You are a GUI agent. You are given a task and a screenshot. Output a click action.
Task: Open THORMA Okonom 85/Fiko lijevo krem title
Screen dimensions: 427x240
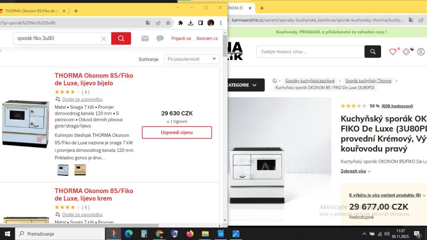click(94, 195)
